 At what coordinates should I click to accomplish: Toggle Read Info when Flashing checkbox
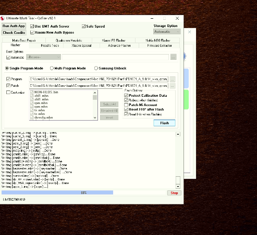point(126,114)
